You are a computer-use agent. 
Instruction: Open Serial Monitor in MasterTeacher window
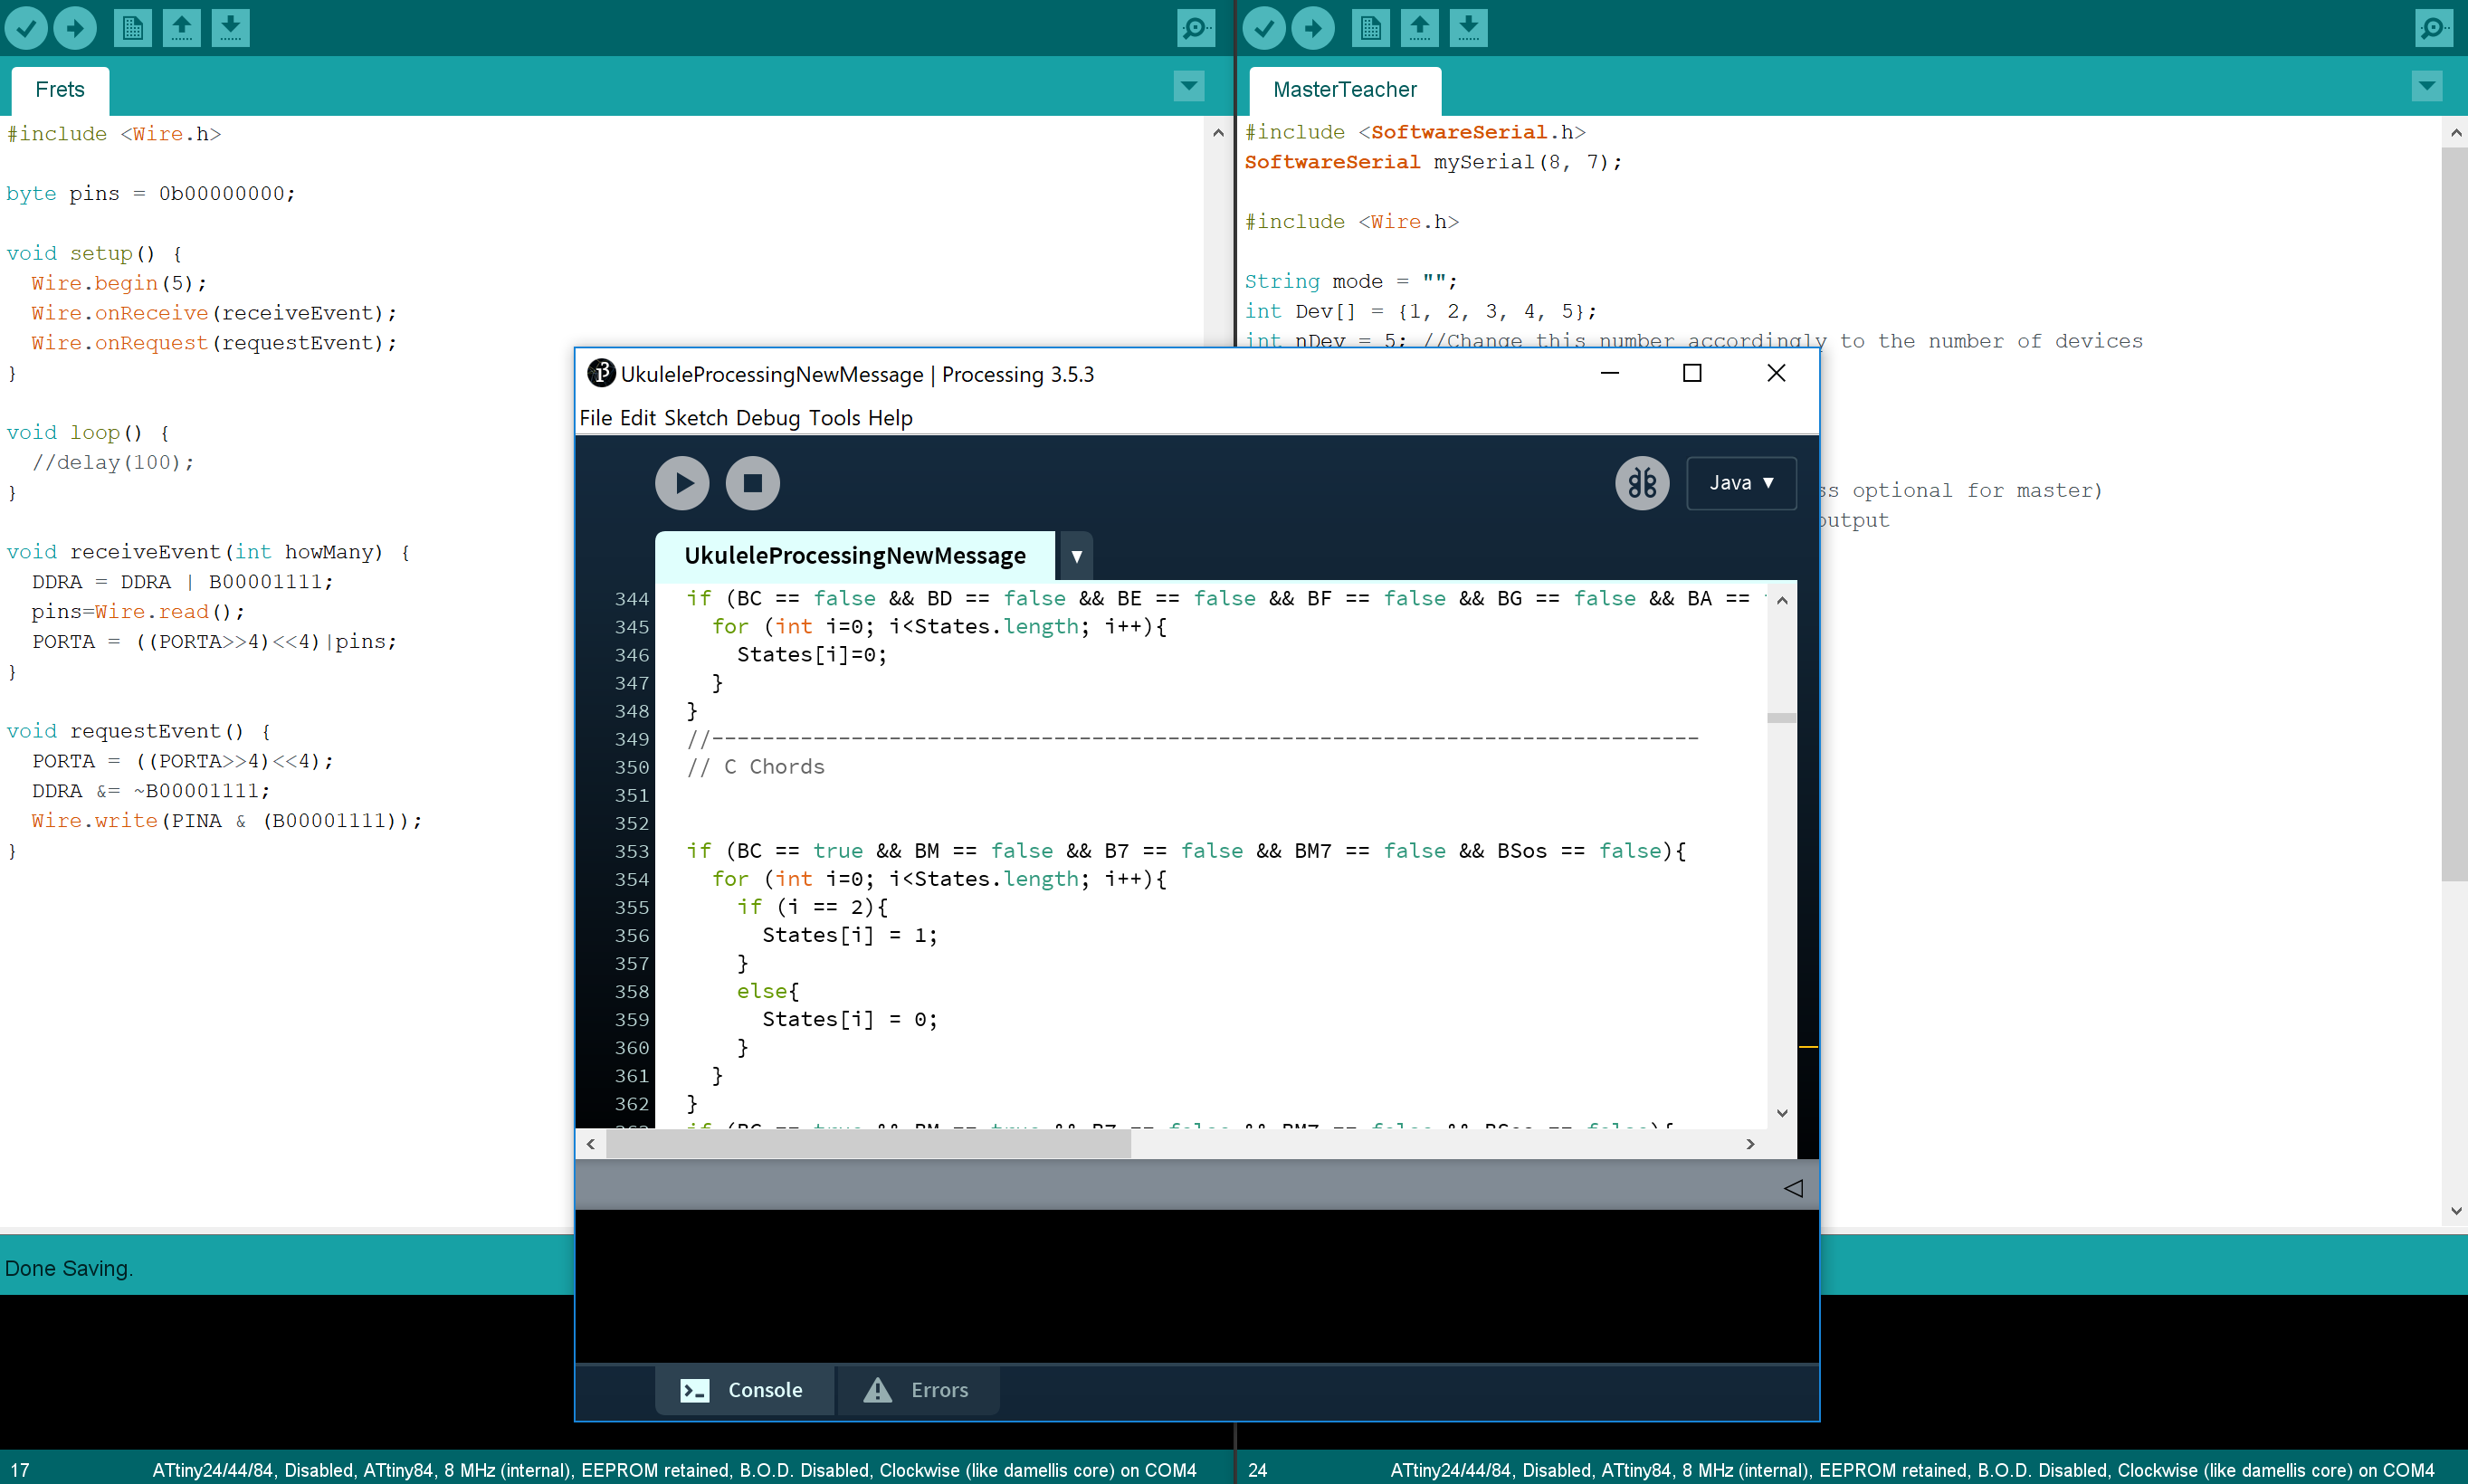(2433, 28)
